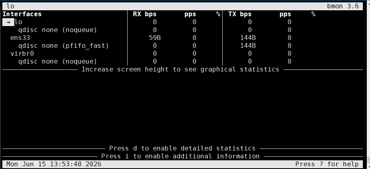Click the TX pps column header
The width and height of the screenshot is (370, 169).
285,14
